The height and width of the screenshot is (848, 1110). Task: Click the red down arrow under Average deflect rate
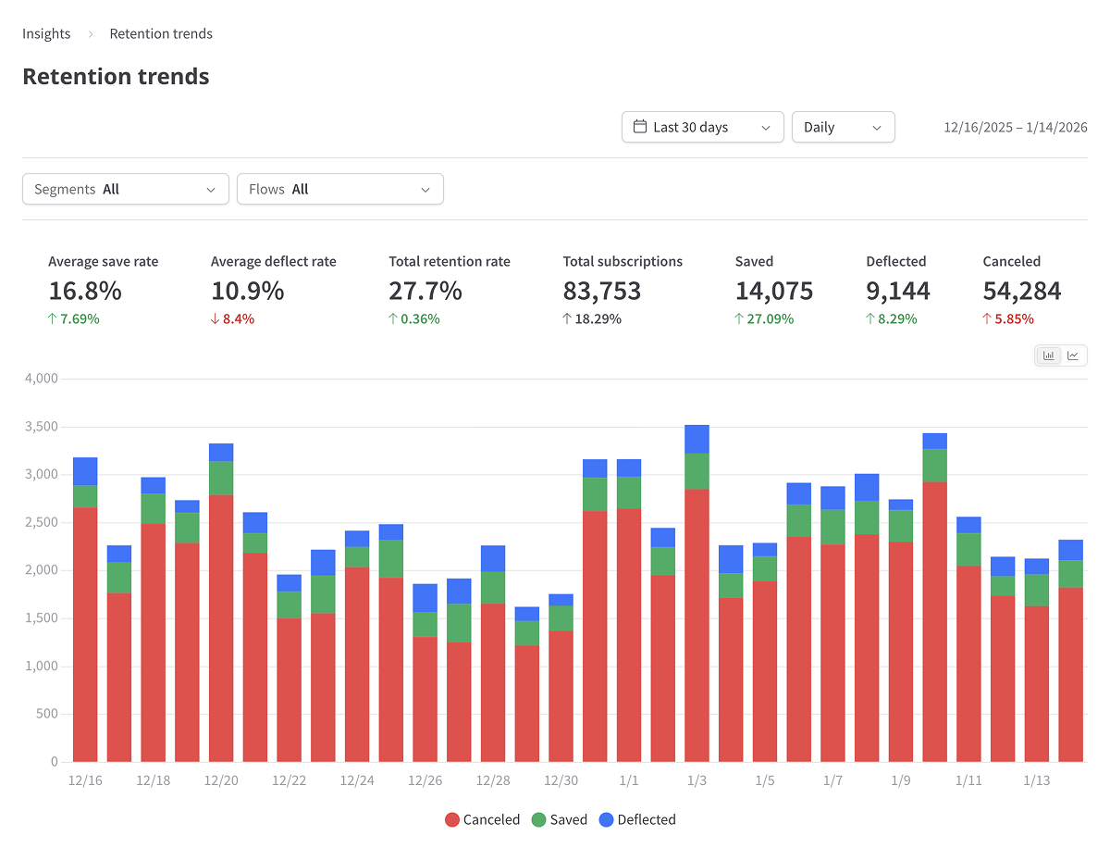[214, 318]
